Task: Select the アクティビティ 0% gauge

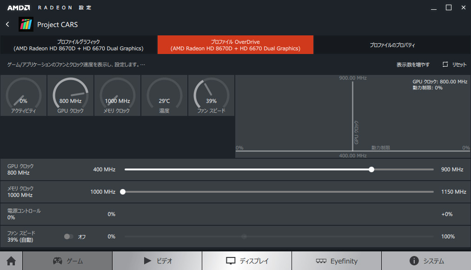Action: pyautogui.click(x=23, y=95)
